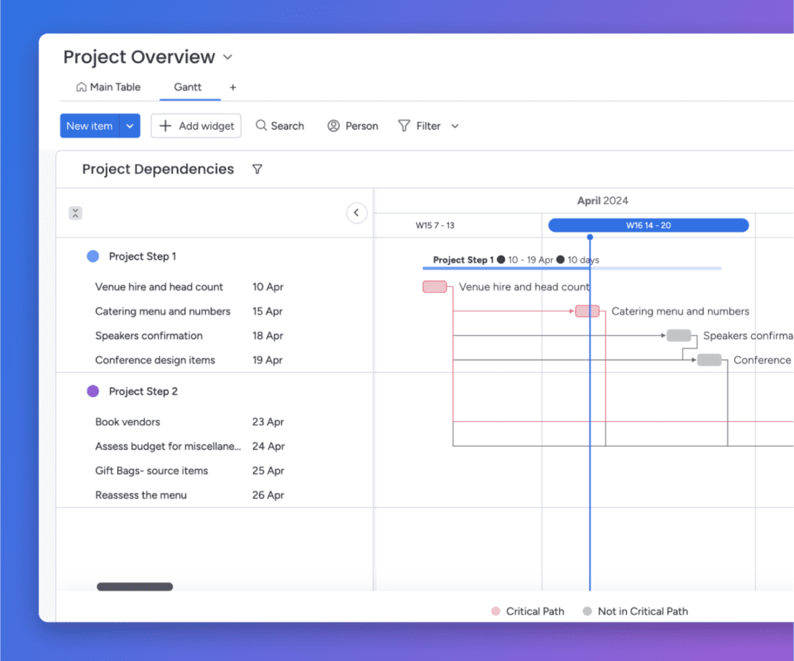Click the '10 Apr' date cell
The image size is (794, 661).
tap(268, 287)
